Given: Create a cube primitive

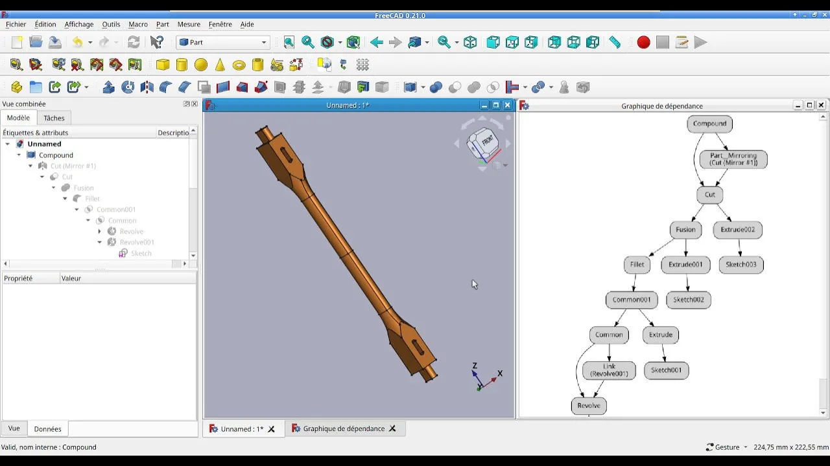Looking at the screenshot, I should pos(163,65).
